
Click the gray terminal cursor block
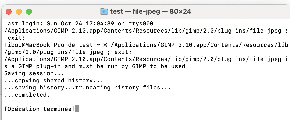pyautogui.click(x=77, y=109)
